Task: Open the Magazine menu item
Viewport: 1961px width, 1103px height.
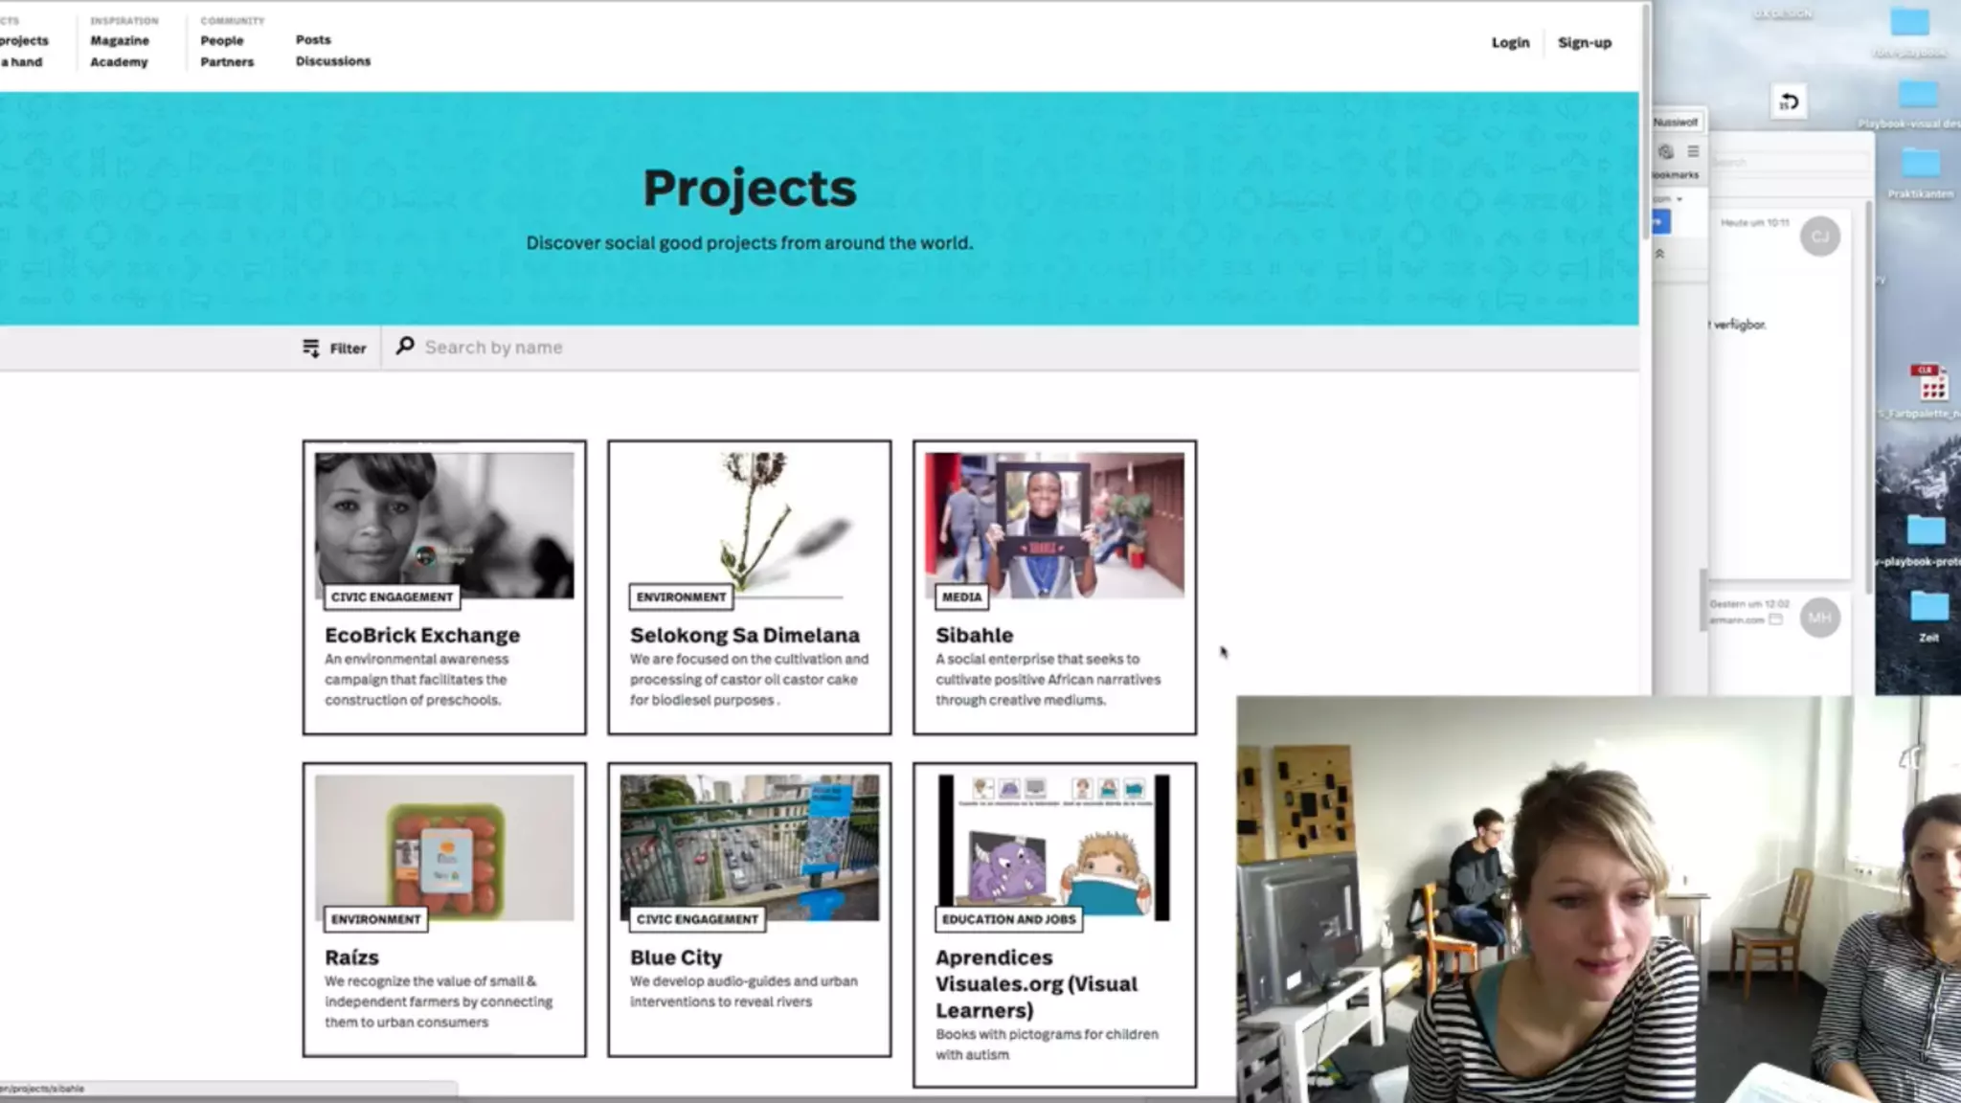Action: 120,40
